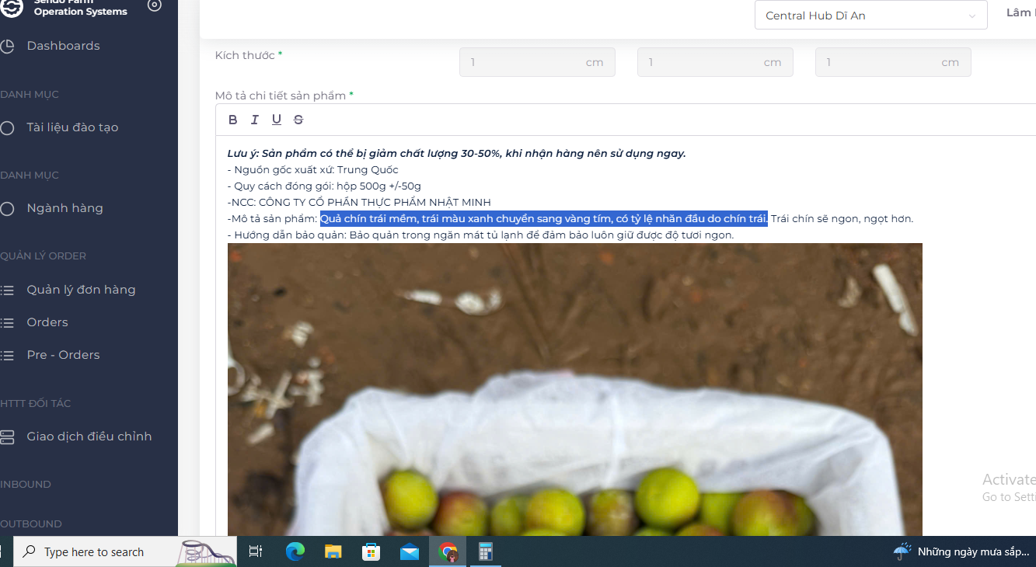
Task: Toggle strikethrough formatting in the editor
Action: 298,120
